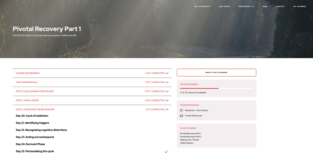Expand Step 1 Challenging Core Beliefs chevron

tap(167, 91)
